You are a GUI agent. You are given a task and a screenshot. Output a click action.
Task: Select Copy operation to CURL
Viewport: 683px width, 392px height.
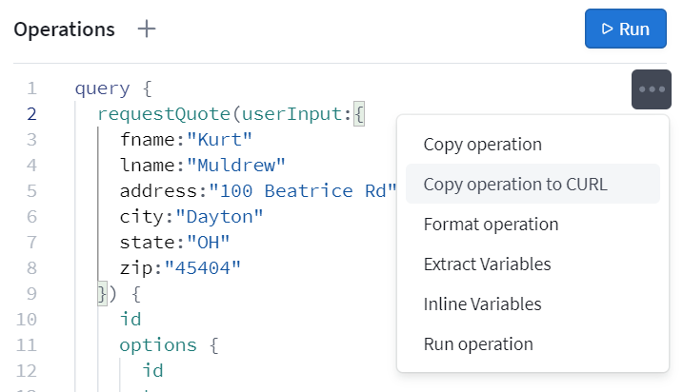[514, 185]
